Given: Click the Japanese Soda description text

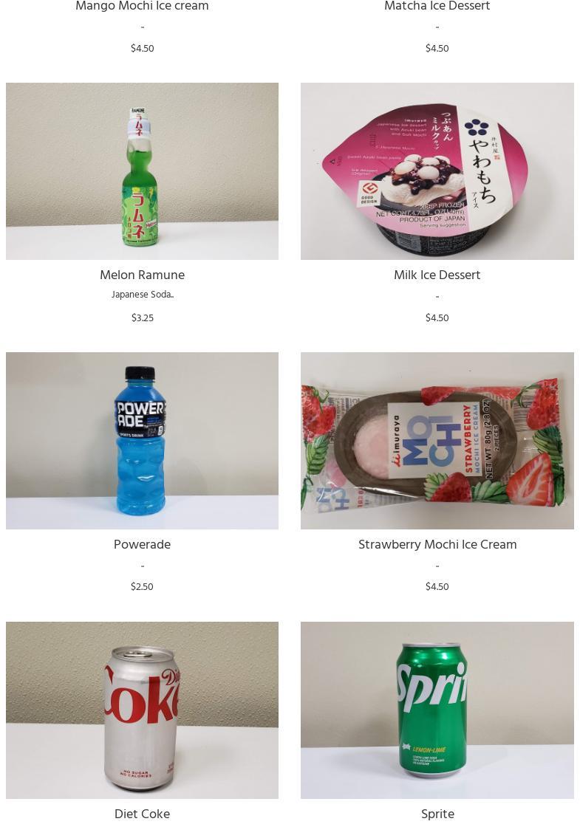Looking at the screenshot, I should [142, 295].
